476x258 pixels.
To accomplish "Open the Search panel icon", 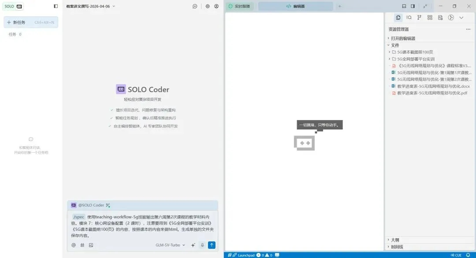I will pos(409,18).
